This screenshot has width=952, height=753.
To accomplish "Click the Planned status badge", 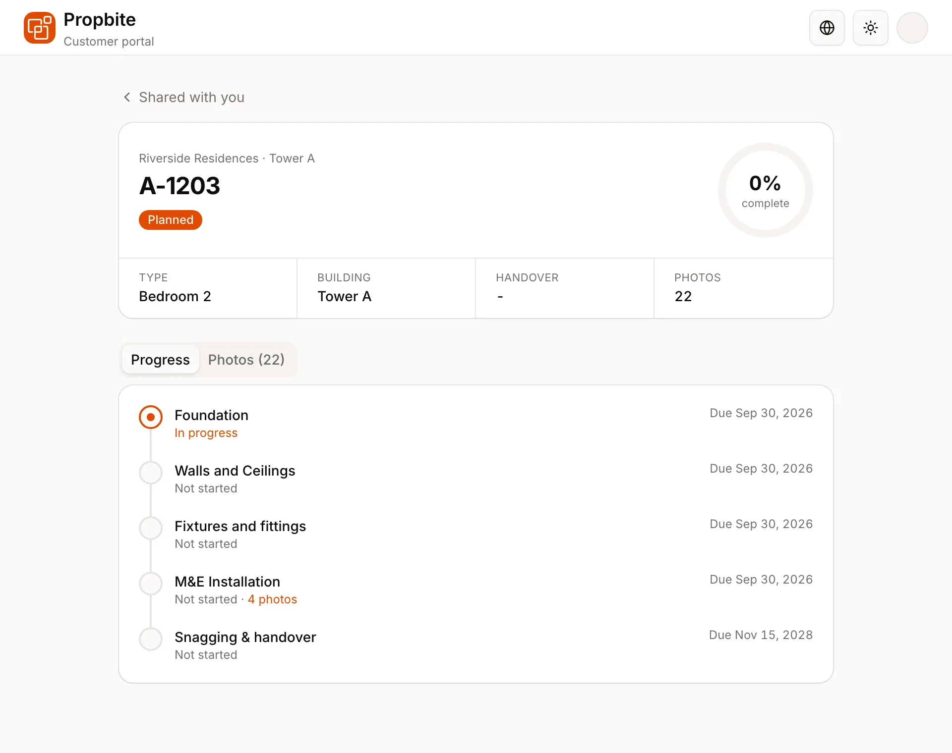I will coord(171,220).
